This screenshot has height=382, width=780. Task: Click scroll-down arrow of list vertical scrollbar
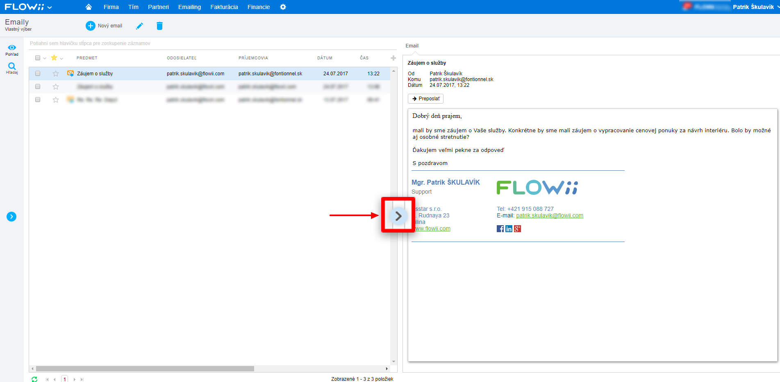(393, 362)
